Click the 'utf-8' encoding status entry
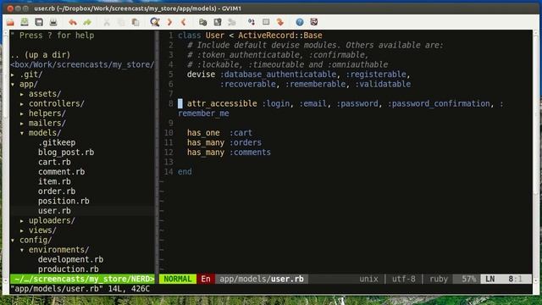The width and height of the screenshot is (542, 305). 404,279
